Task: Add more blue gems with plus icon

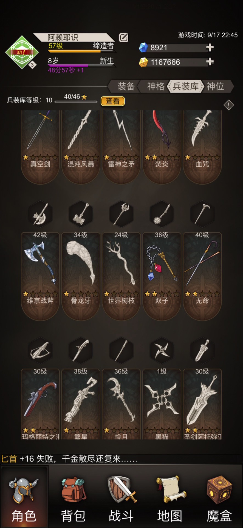Action: tap(210, 48)
